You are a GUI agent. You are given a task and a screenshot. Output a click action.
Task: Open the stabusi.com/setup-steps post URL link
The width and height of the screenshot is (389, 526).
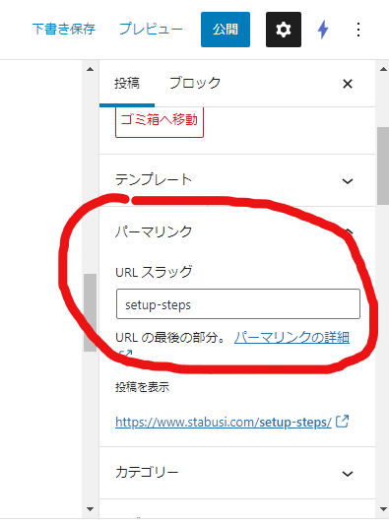224,422
